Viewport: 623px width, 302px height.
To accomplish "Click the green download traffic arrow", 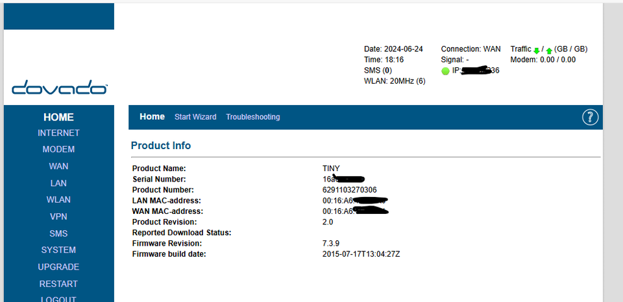I will pyautogui.click(x=537, y=50).
